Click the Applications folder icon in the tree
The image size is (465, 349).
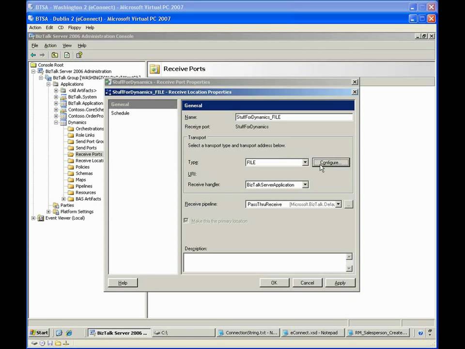56,84
